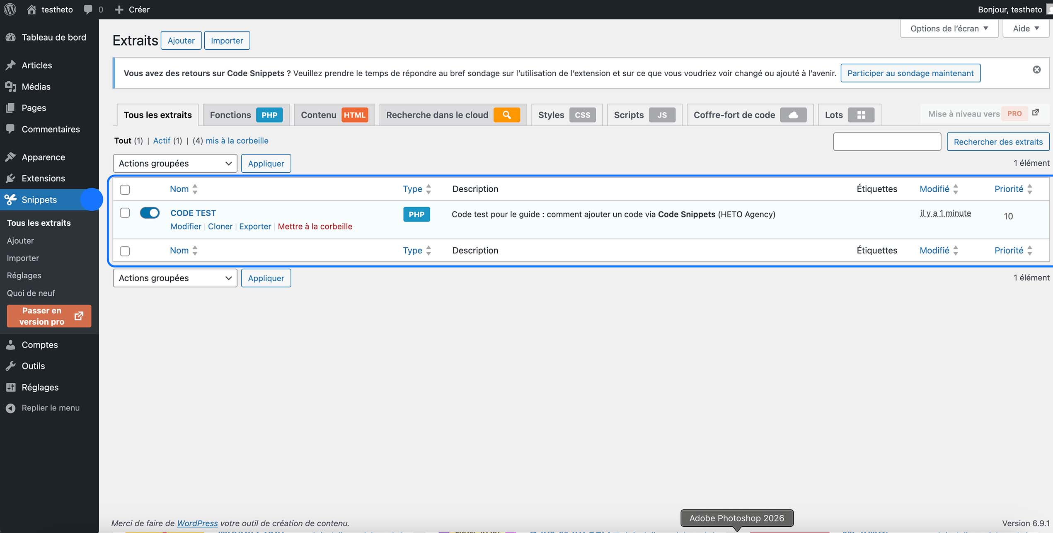The height and width of the screenshot is (533, 1053).
Task: Click the snippet search input field
Action: coord(887,141)
